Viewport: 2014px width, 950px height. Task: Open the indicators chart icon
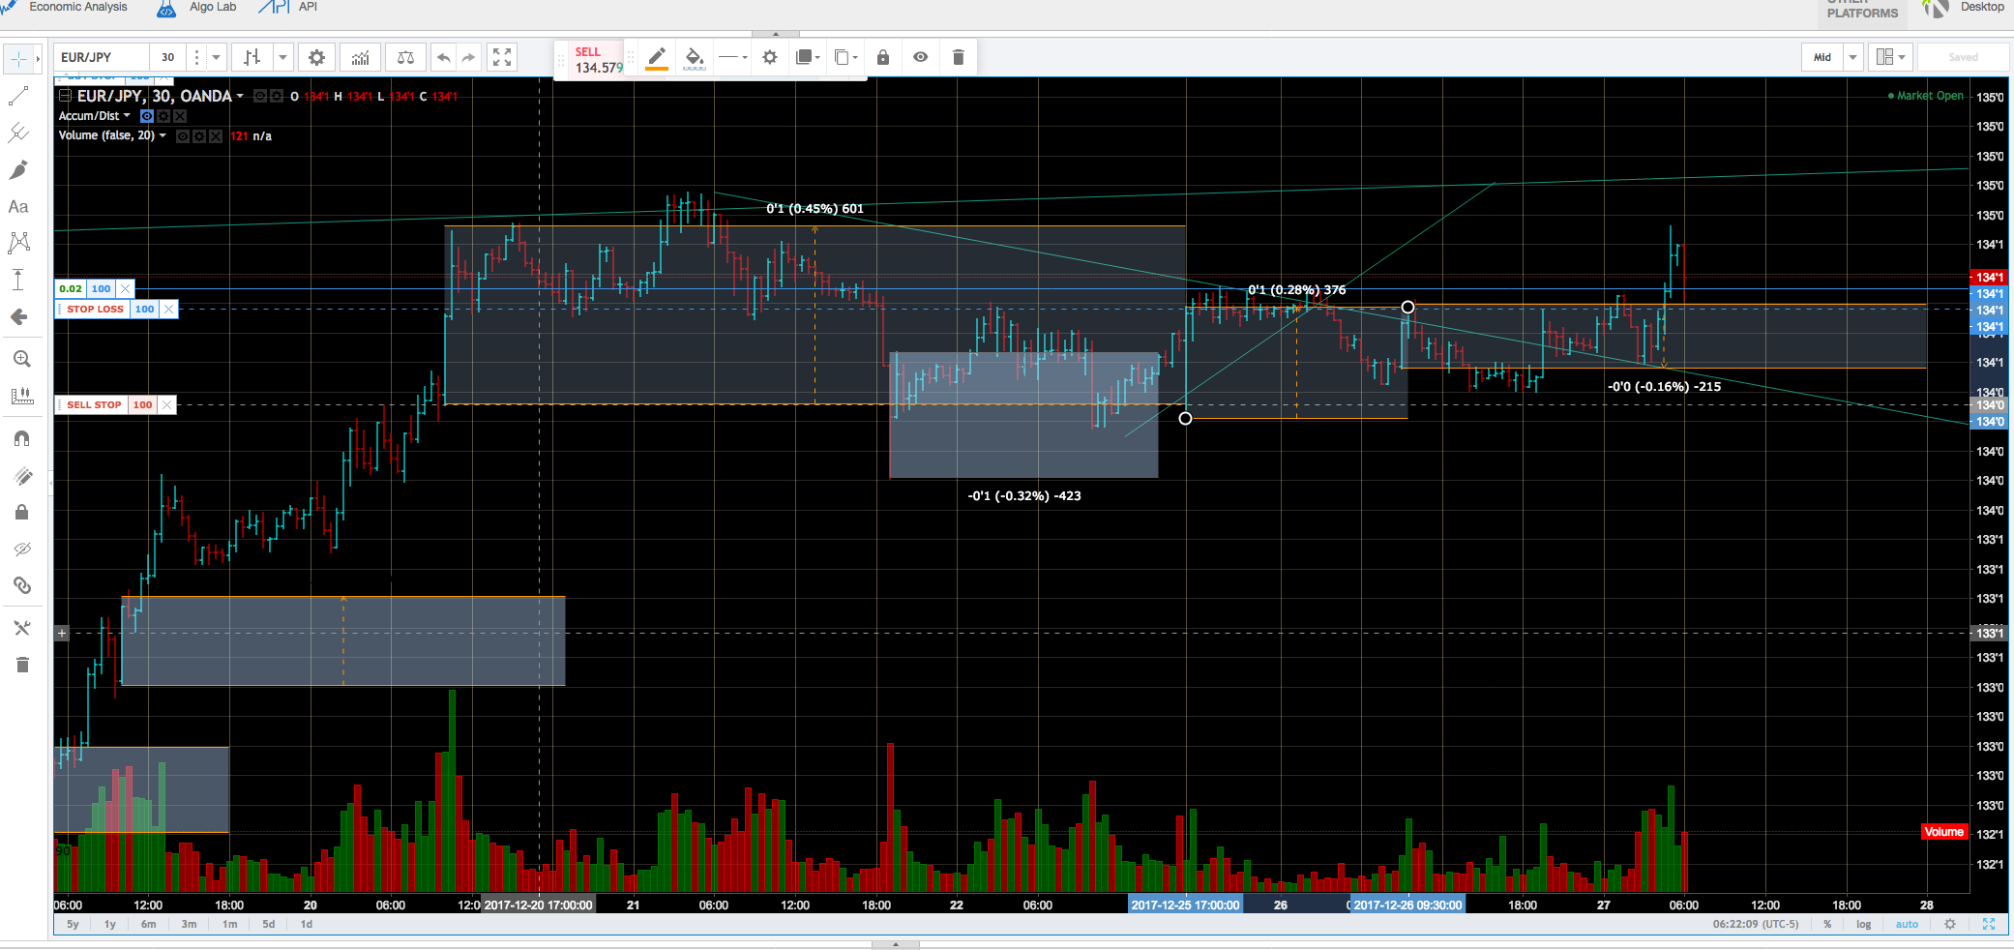click(360, 58)
